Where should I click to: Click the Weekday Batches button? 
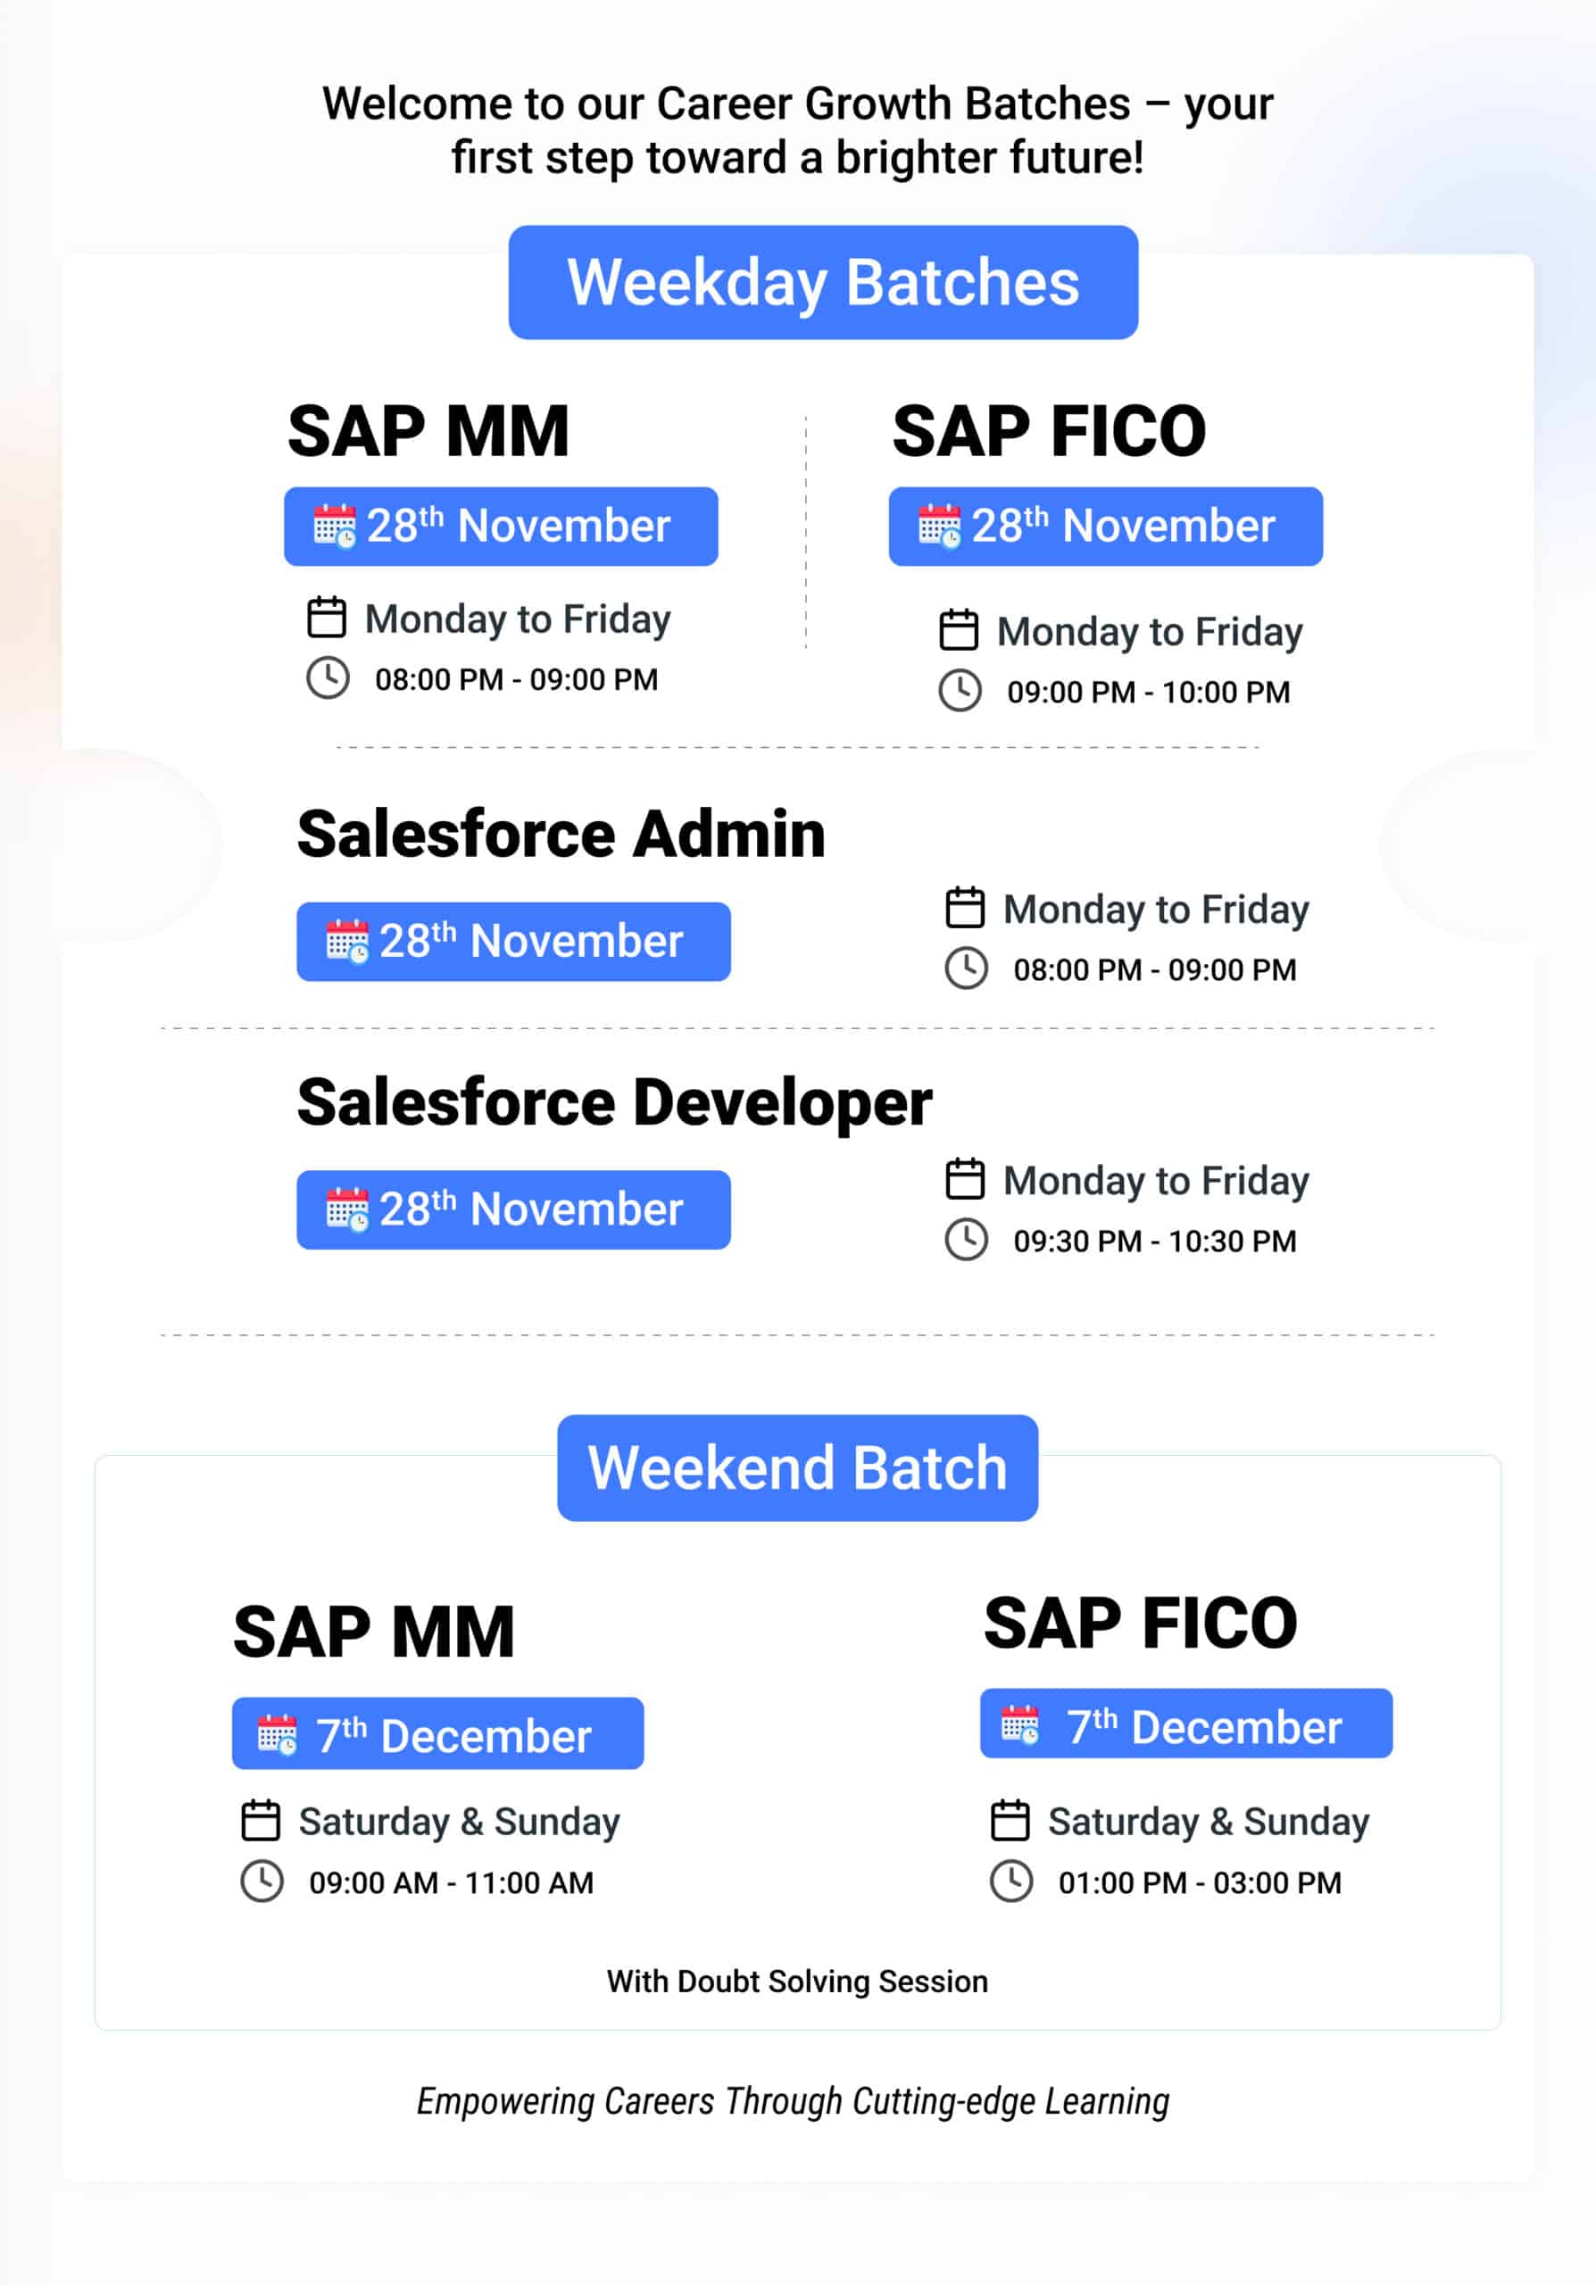823,283
